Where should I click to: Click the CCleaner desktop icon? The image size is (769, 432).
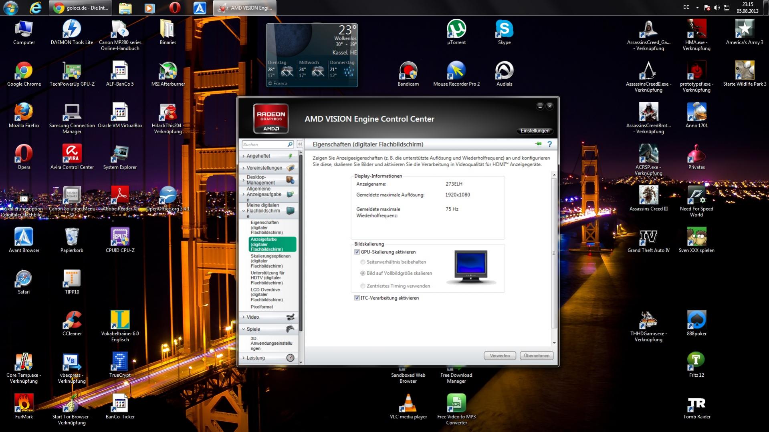pos(72,324)
